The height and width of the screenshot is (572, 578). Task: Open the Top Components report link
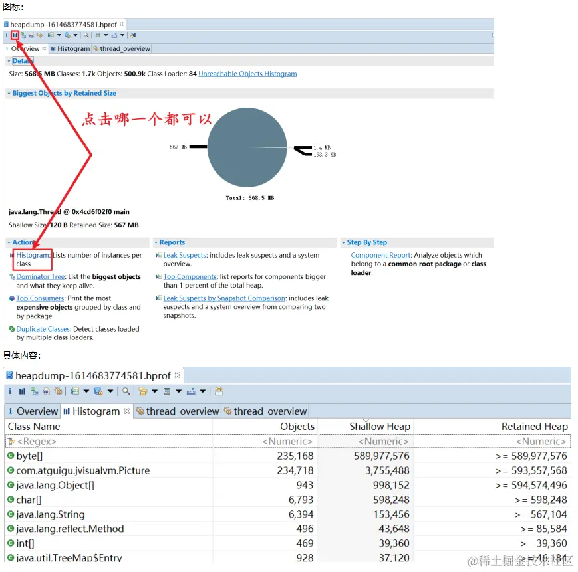click(190, 276)
